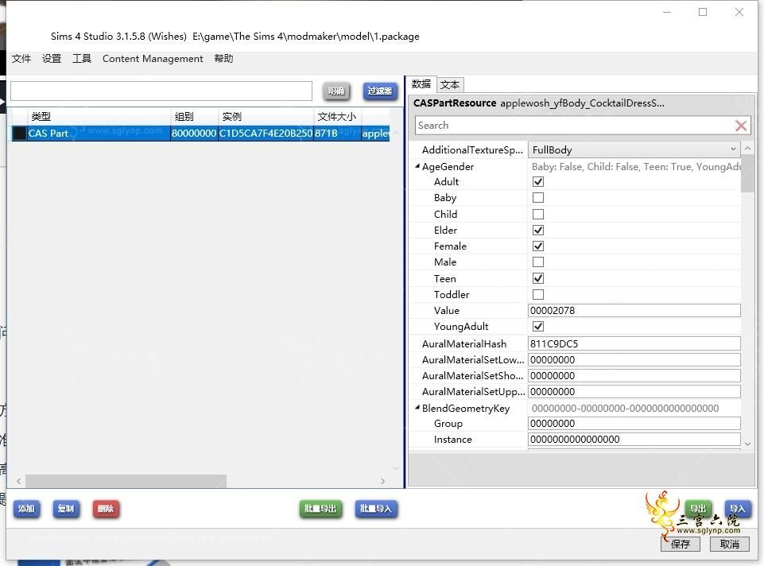
Task: Click the blue 导入 button
Action: pyautogui.click(x=738, y=509)
